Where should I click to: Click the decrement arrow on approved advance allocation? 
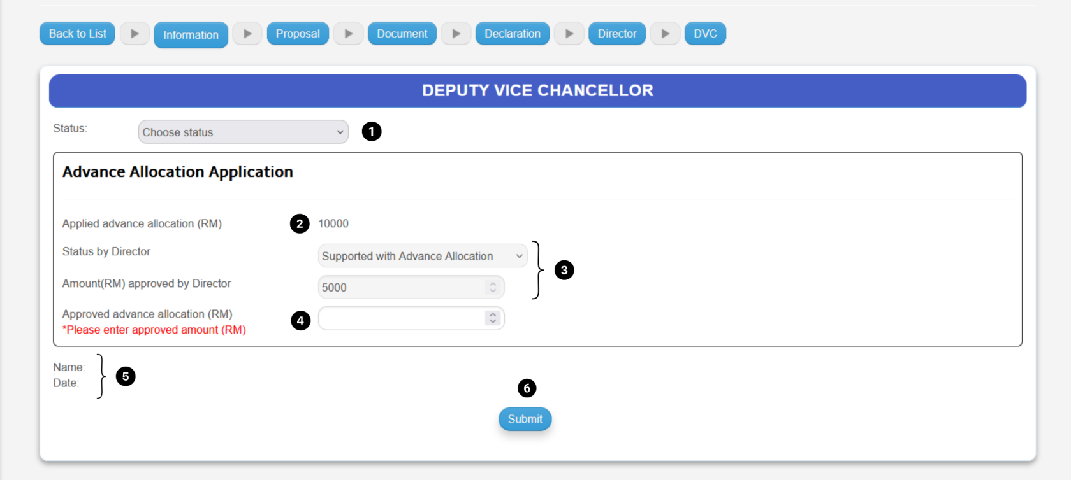click(x=492, y=321)
